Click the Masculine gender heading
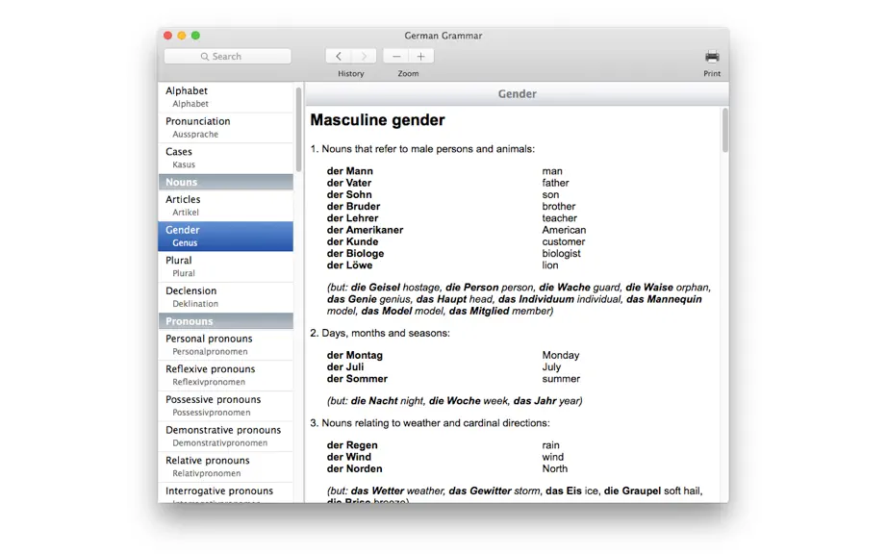887x554 pixels. click(377, 120)
